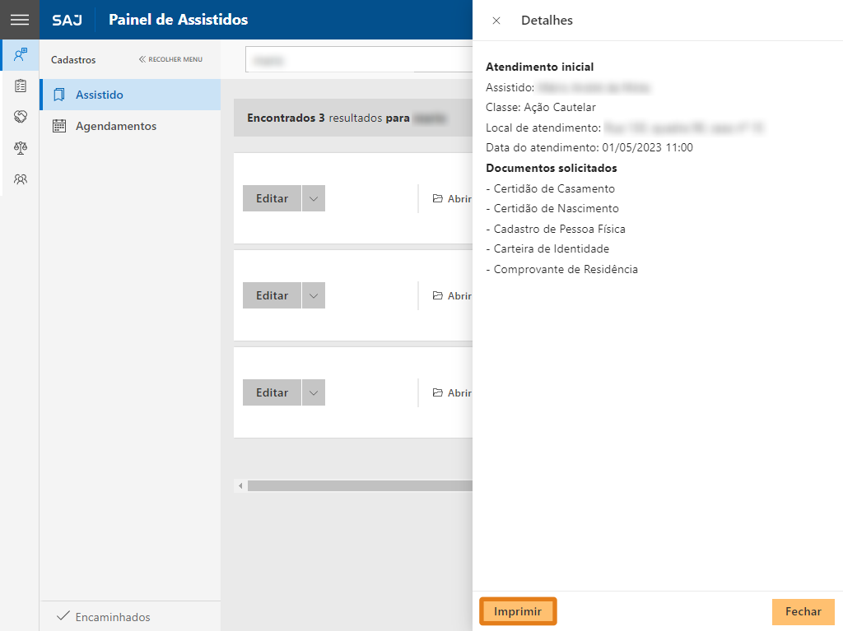Viewport: 843px width, 631px height.
Task: Click Certidão de Casamento item
Action: (551, 188)
